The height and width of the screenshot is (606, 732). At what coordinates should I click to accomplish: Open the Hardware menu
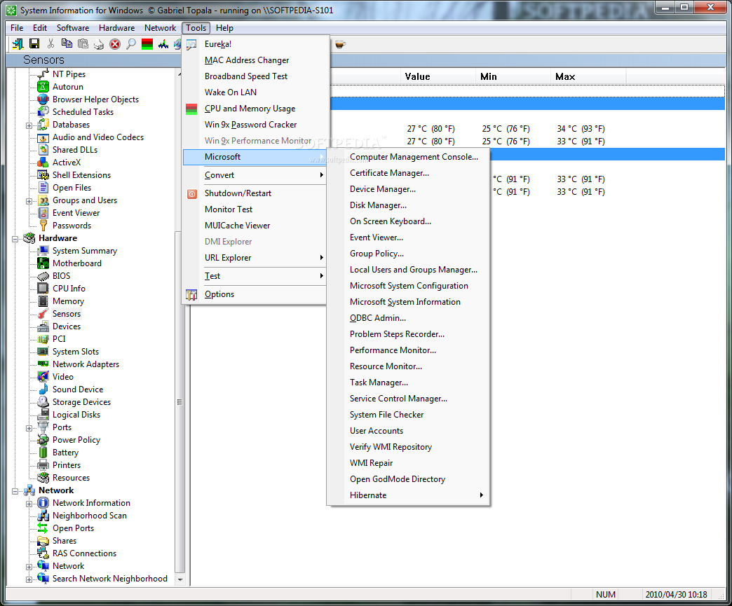click(x=116, y=28)
